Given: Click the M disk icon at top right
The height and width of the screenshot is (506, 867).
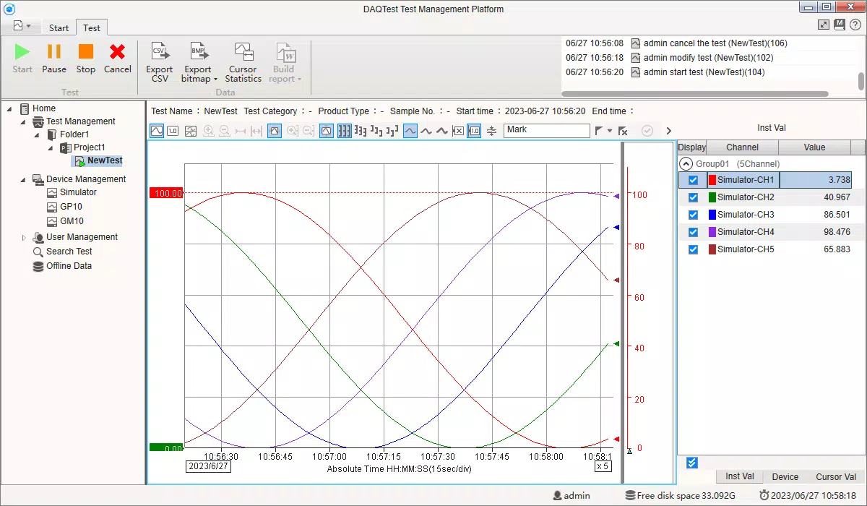Looking at the screenshot, I should pyautogui.click(x=839, y=24).
